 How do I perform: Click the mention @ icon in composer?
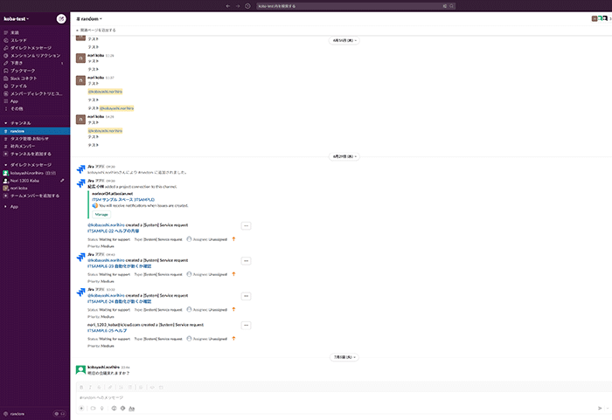click(x=122, y=409)
